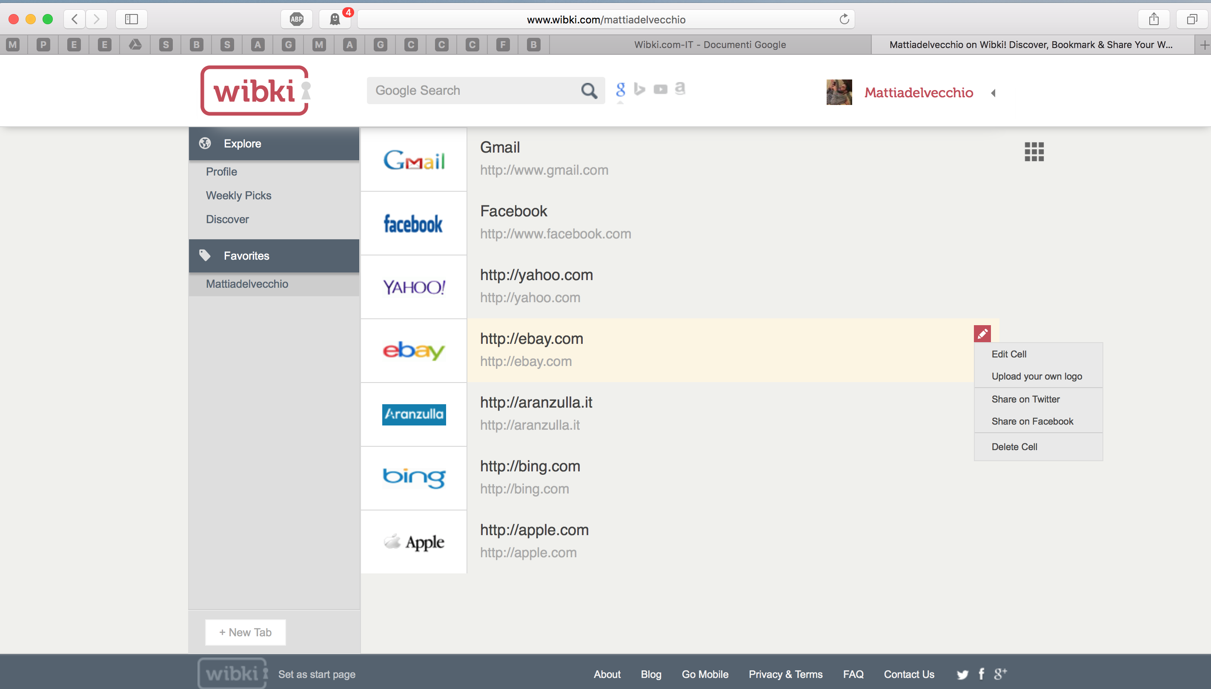Open Contact Us footer link
Image resolution: width=1211 pixels, height=689 pixels.
pyautogui.click(x=909, y=674)
